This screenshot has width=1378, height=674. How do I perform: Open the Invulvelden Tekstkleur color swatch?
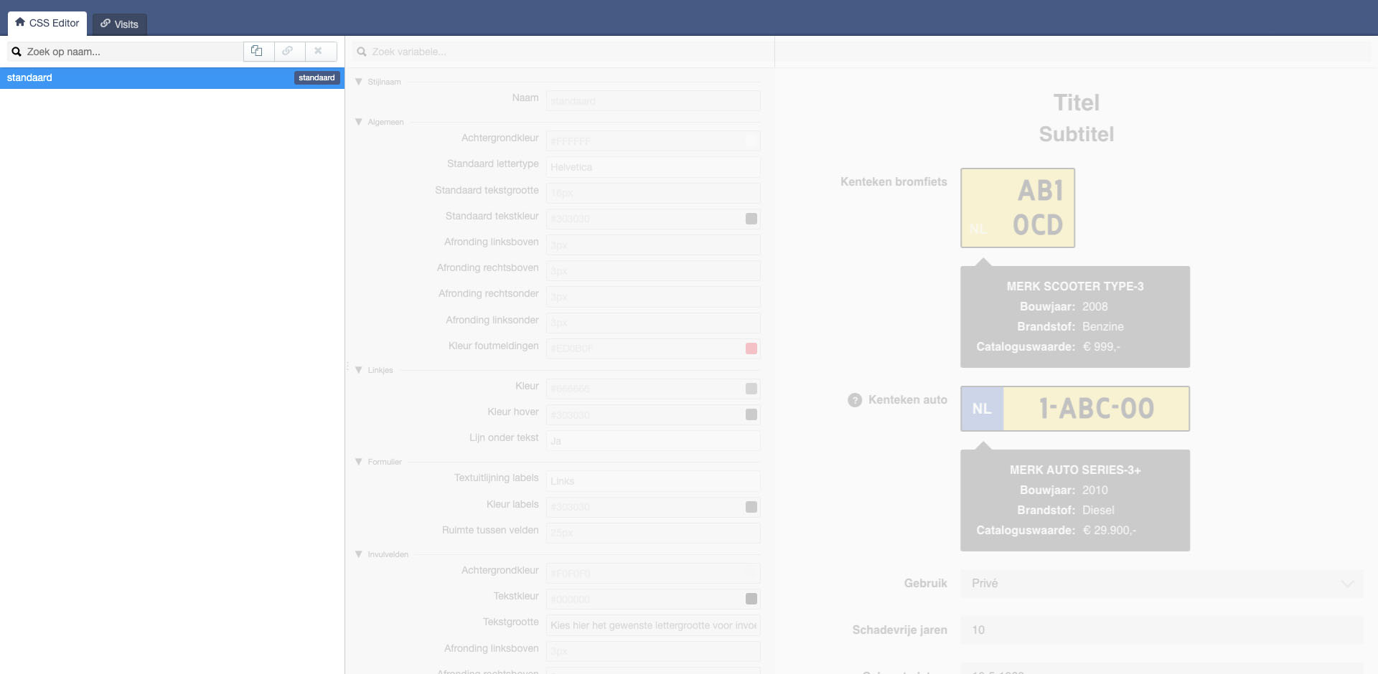[751, 599]
